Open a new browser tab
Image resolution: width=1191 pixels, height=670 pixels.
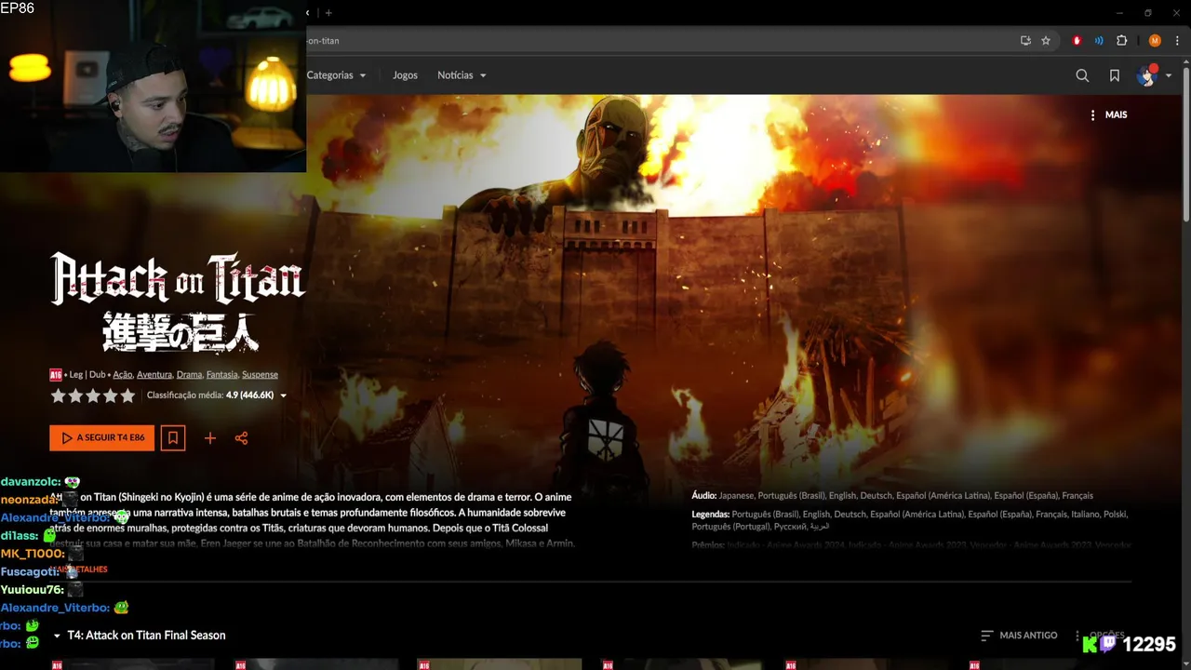coord(328,13)
